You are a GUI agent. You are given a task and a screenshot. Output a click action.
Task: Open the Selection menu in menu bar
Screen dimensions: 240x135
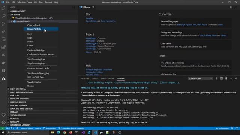21,2
